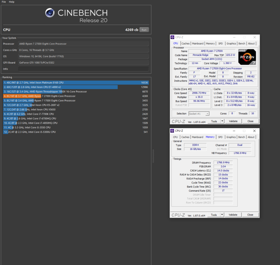Screen dimensions: 280x265
Task: Select Bench tab in lower CPU-Z window
Action: [x=242, y=137]
